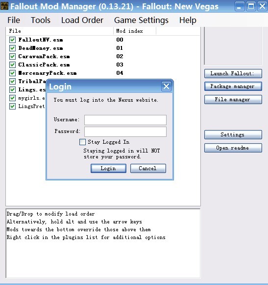
Task: Click the Fallout Mod Manager title bar icon
Action: tap(4, 6)
